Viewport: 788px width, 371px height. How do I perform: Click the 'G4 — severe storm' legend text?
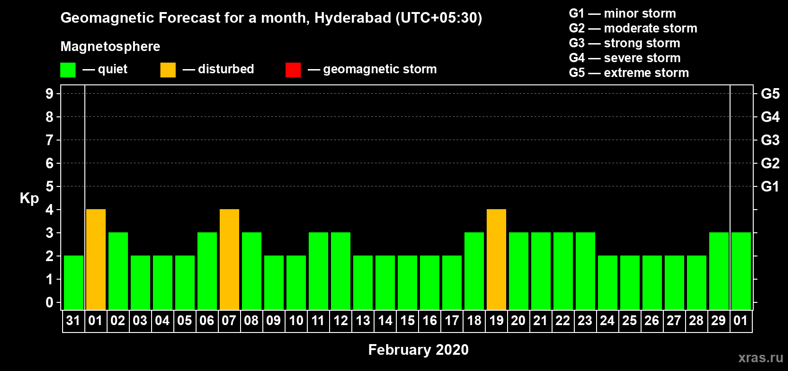point(625,58)
